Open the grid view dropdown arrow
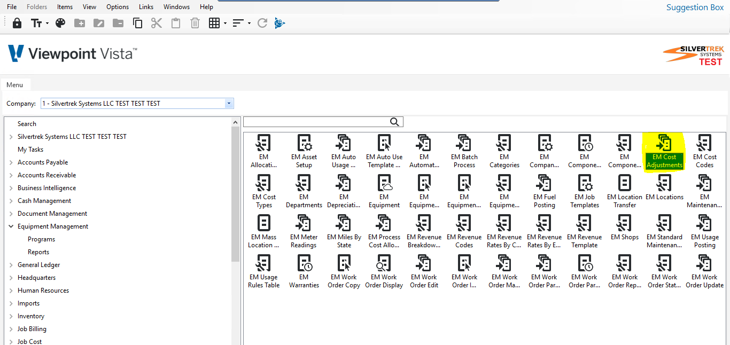 [x=225, y=23]
